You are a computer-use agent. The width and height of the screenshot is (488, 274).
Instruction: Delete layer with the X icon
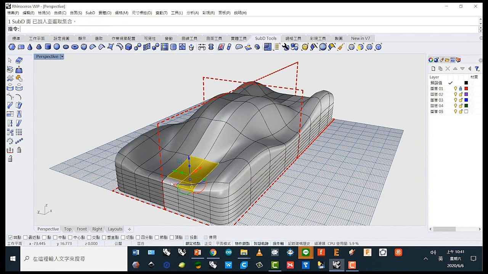[448, 68]
